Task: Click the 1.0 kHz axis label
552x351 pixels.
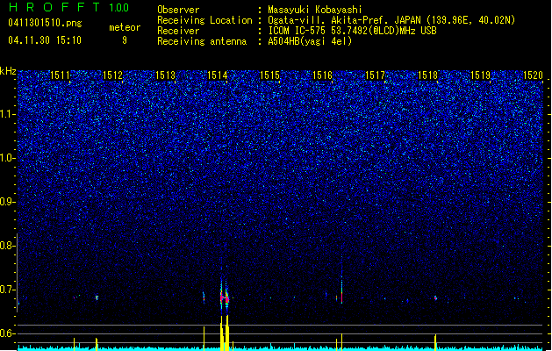Action: [8, 159]
